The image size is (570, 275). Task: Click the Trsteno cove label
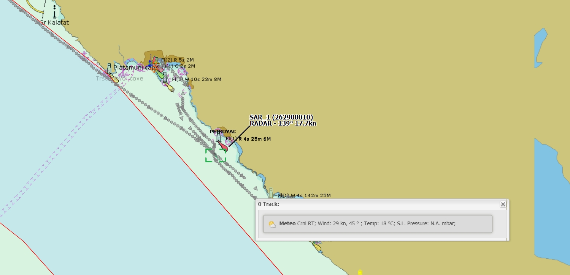(119, 79)
